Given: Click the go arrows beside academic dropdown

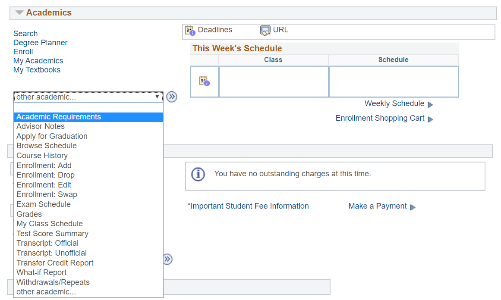Looking at the screenshot, I should (x=172, y=97).
